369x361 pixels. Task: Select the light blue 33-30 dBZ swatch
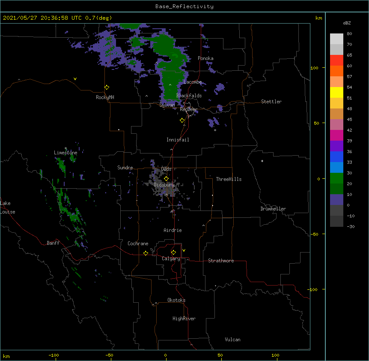click(336, 168)
